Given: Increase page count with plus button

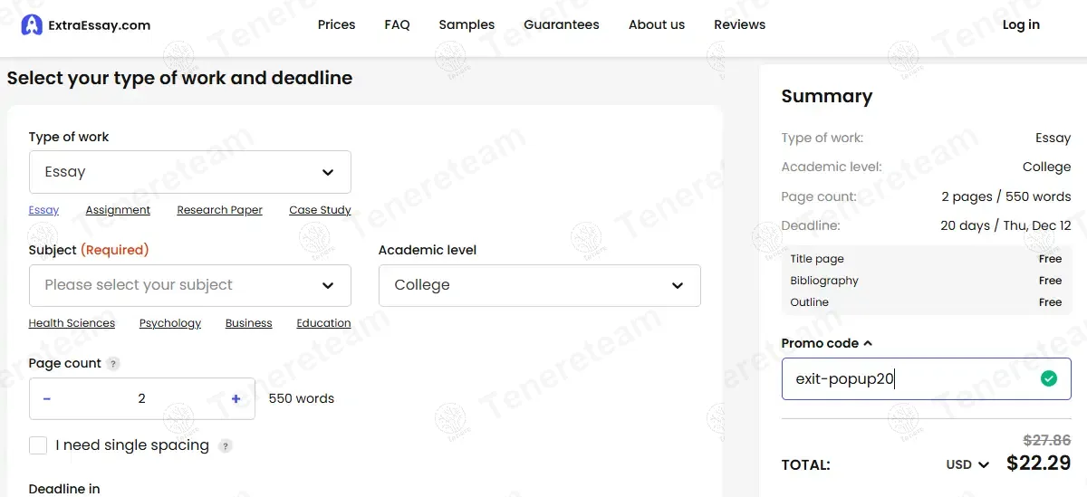Looking at the screenshot, I should click(236, 398).
